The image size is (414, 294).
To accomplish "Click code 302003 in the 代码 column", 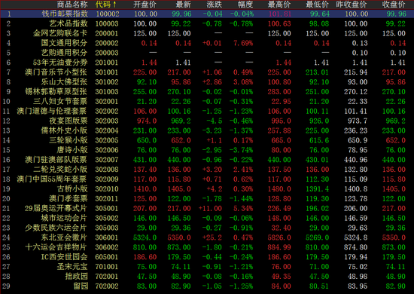I will point(107,121).
